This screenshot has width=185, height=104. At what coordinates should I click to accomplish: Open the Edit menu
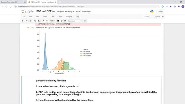(x=31, y=17)
